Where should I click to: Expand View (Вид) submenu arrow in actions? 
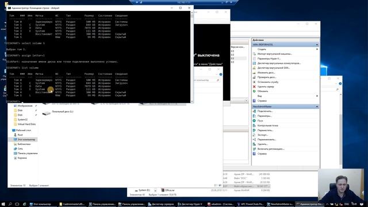317,96
